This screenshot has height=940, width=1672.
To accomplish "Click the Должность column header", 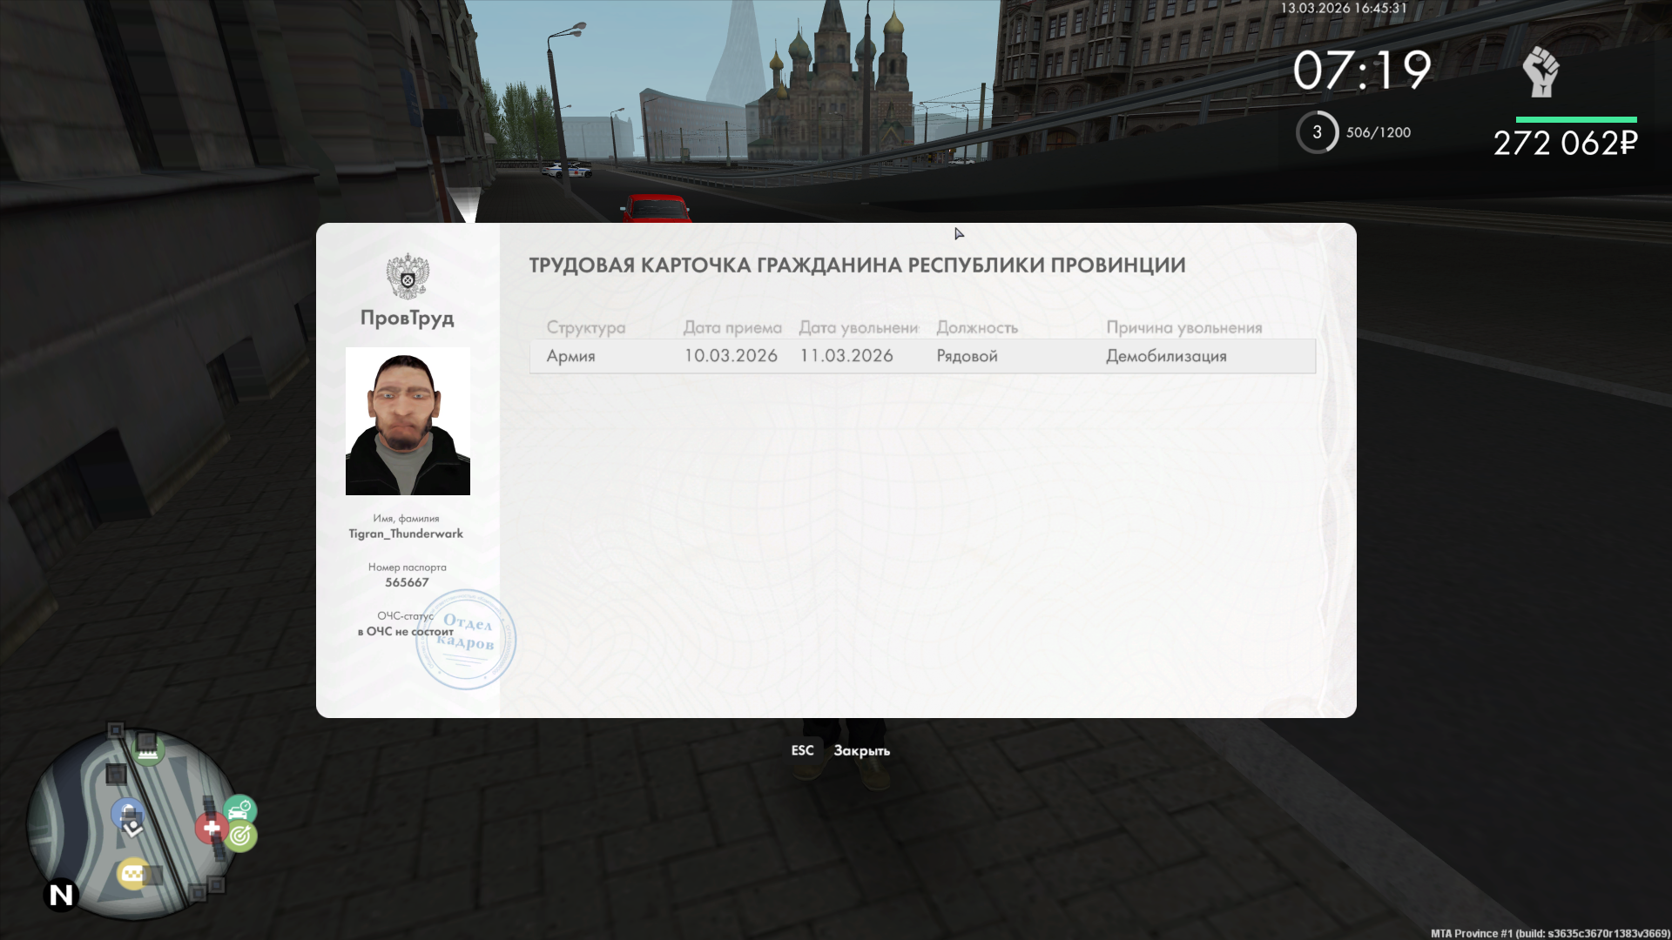I will coord(976,328).
